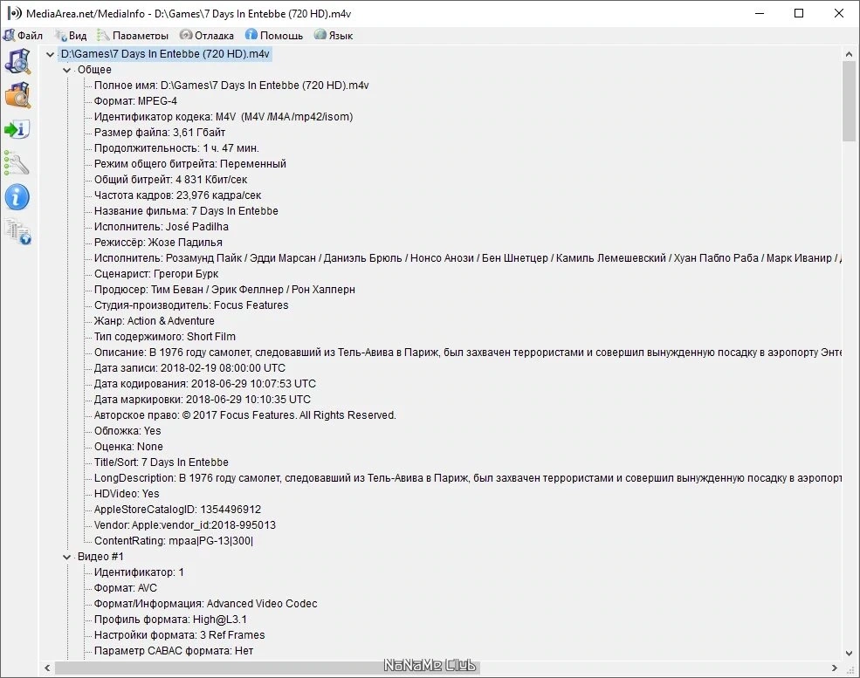Image resolution: width=860 pixels, height=678 pixels.
Task: Click the MediaInfo title bar app icon
Action: click(14, 13)
